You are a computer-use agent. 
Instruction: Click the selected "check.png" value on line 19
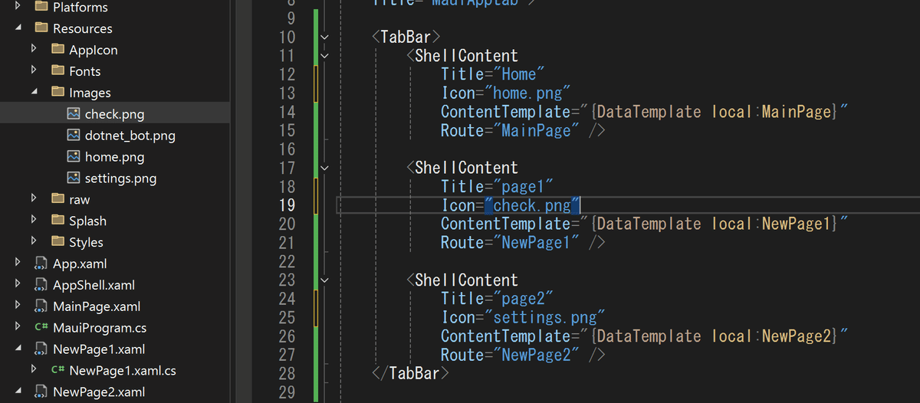coord(532,205)
